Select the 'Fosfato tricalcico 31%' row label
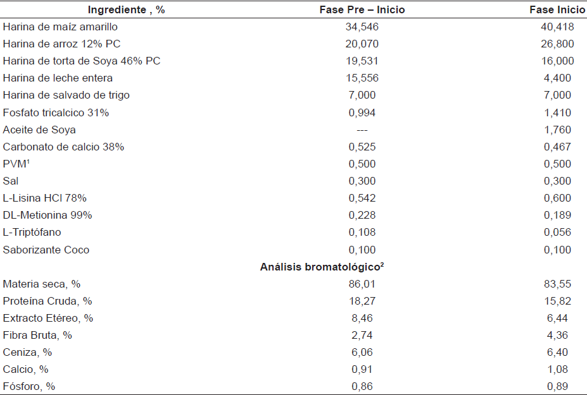 point(56,112)
